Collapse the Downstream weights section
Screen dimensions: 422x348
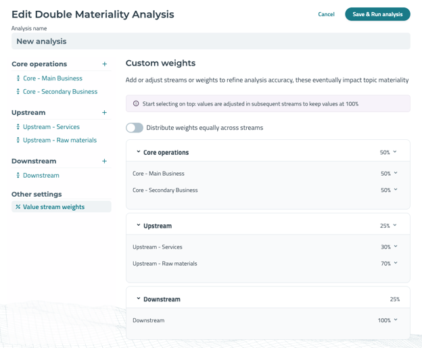(x=139, y=299)
